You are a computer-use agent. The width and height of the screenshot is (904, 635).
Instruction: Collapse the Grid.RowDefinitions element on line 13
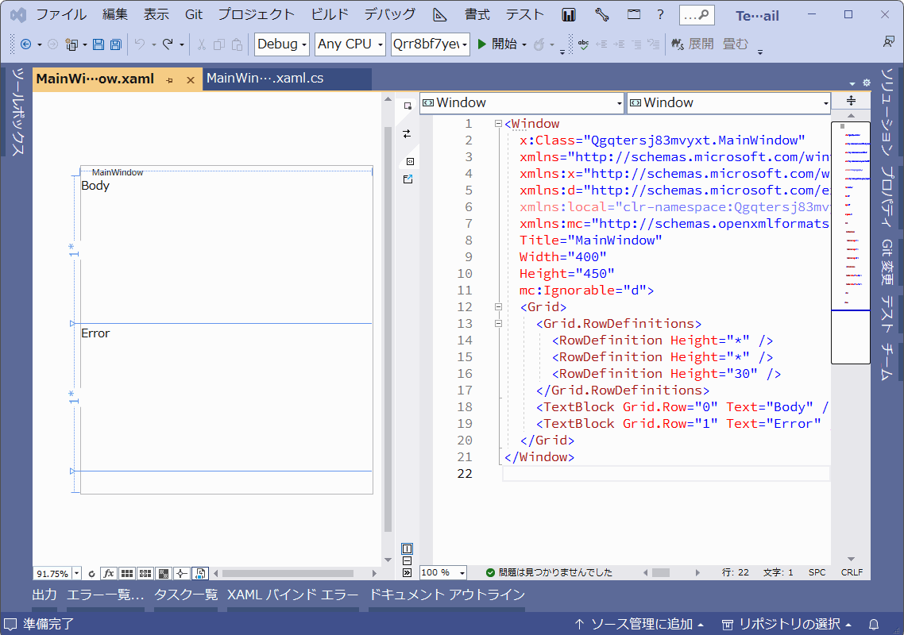coord(498,324)
